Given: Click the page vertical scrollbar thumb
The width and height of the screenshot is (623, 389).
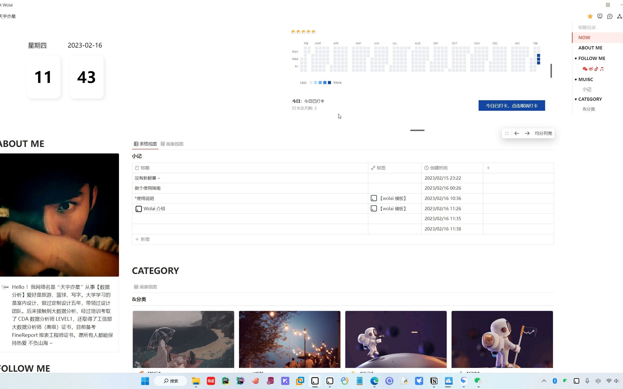Looking at the screenshot, I should (551, 71).
